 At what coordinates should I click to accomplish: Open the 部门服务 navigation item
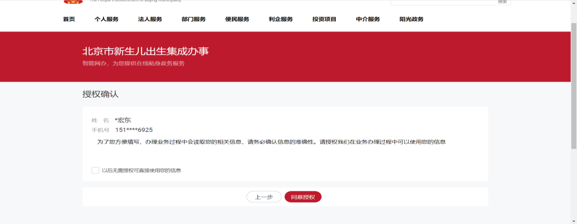click(194, 19)
